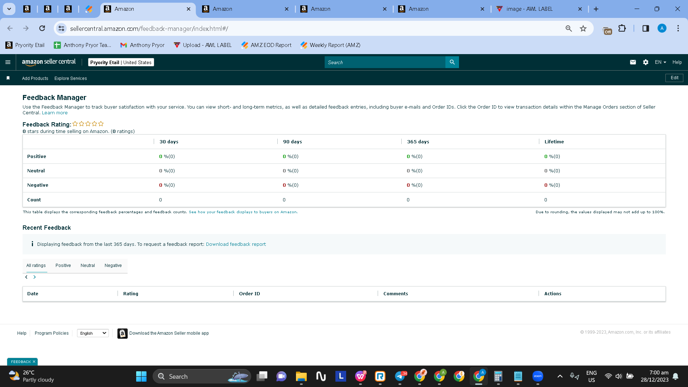Open the notification bell in system tray
Image resolution: width=688 pixels, height=387 pixels.
675,376
